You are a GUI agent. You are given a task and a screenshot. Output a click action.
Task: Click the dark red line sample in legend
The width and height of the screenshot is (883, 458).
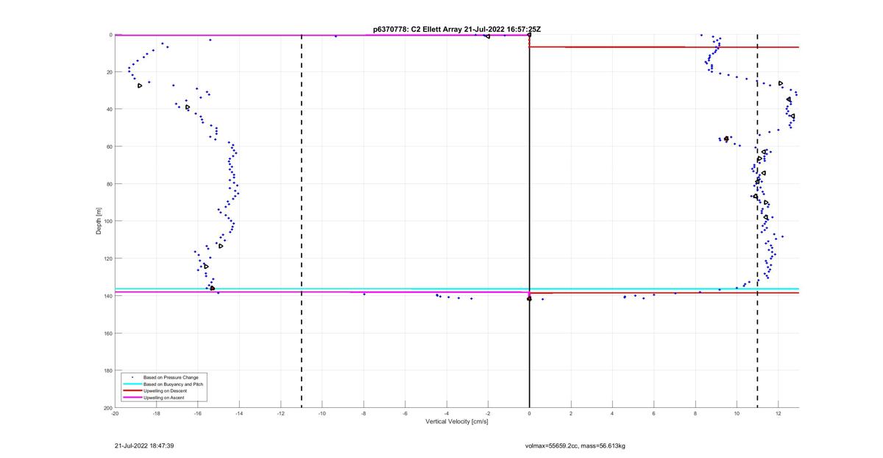pos(131,390)
